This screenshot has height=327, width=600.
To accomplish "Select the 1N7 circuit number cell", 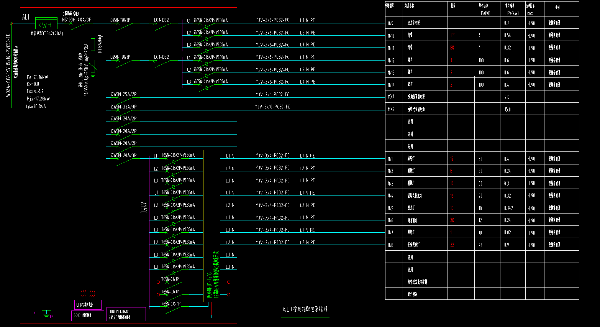I will [x=390, y=232].
